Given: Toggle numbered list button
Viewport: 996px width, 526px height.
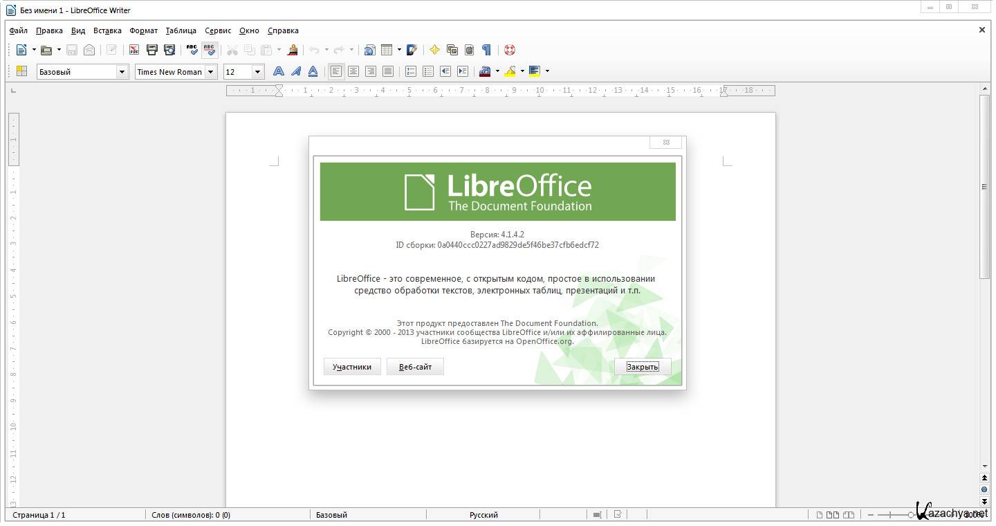Looking at the screenshot, I should [411, 71].
